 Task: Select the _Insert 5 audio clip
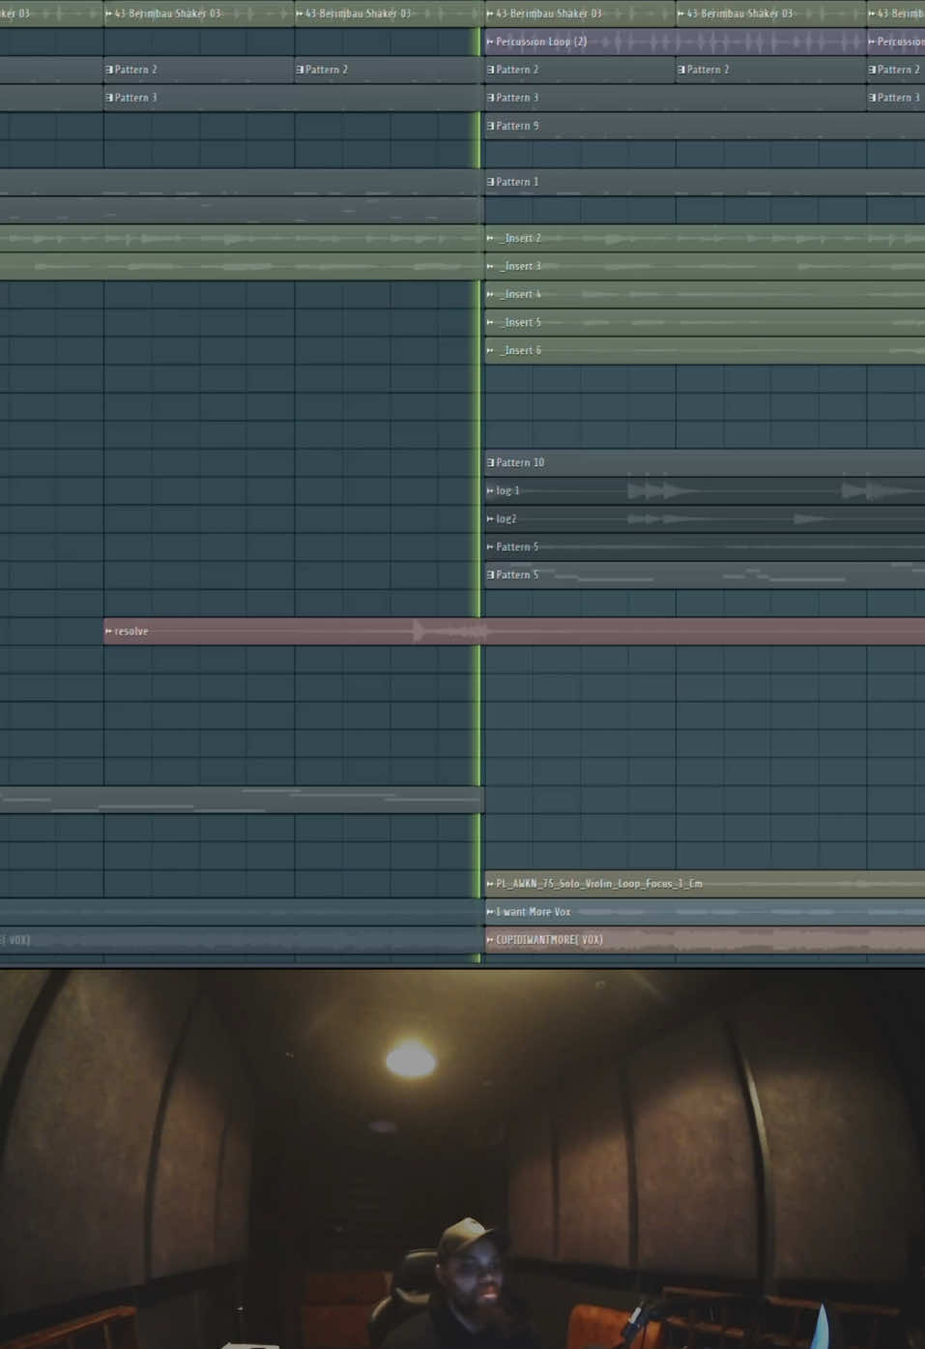pos(491,322)
